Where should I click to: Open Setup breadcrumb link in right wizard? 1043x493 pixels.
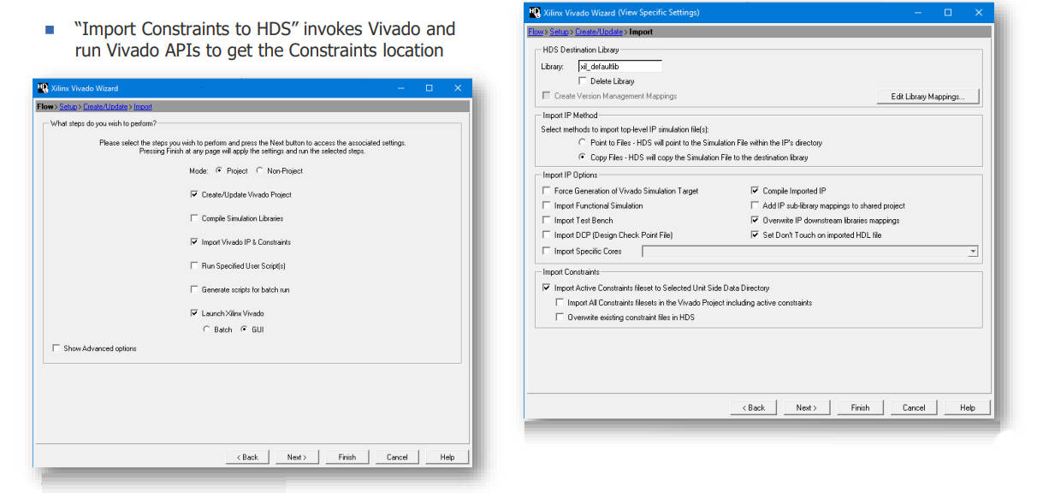(560, 32)
